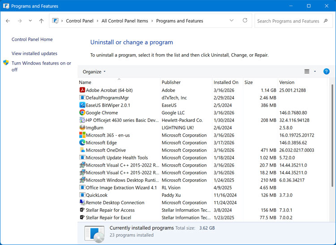Click the DefaultProgramsMgr icon
Viewport: 336px width, 245px height.
pos(82,98)
